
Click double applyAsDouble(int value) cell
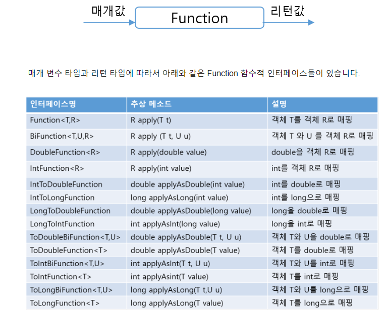tap(197, 184)
